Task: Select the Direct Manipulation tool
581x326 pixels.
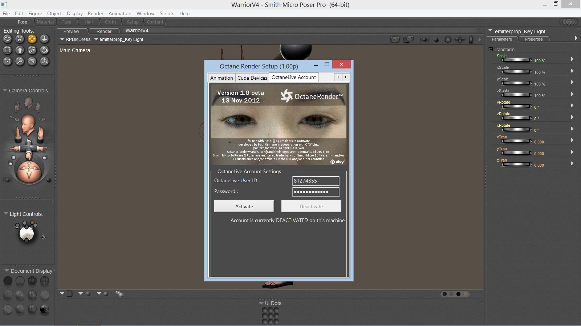Action: click(x=44, y=61)
